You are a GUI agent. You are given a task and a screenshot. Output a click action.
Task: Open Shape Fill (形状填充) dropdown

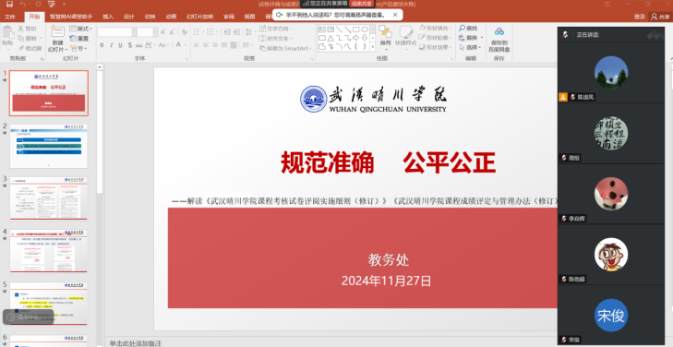[x=435, y=28]
